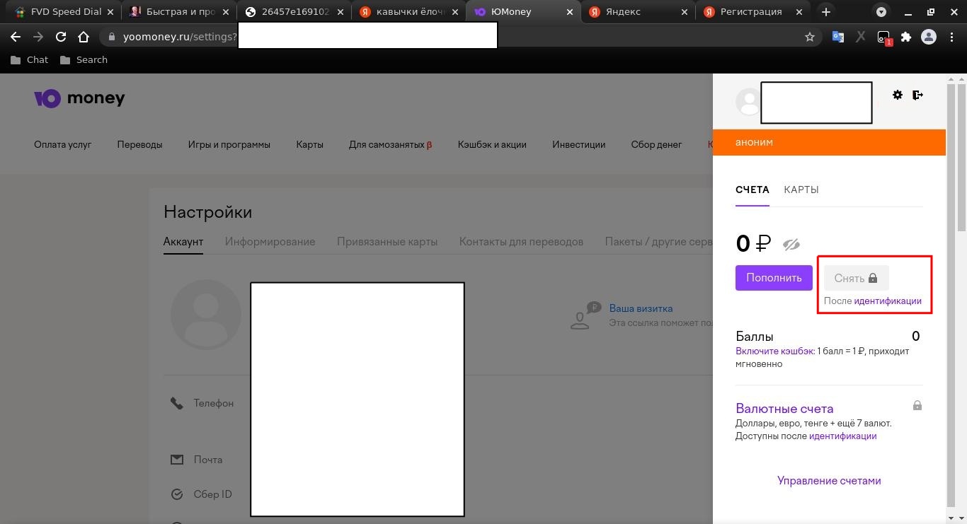Screen dimensions: 967x524
Task: Open YooMoney profile settings via gear icon
Action: tap(898, 94)
